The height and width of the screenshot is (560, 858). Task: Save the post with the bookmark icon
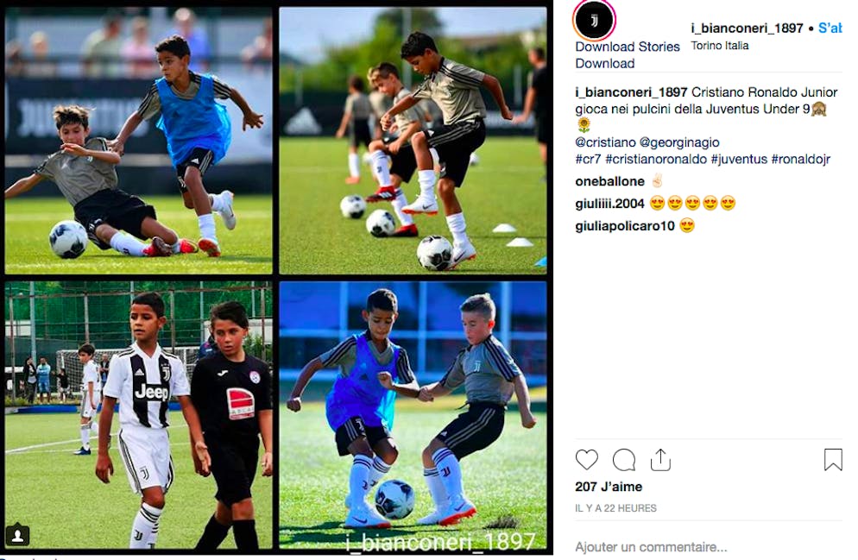(833, 459)
